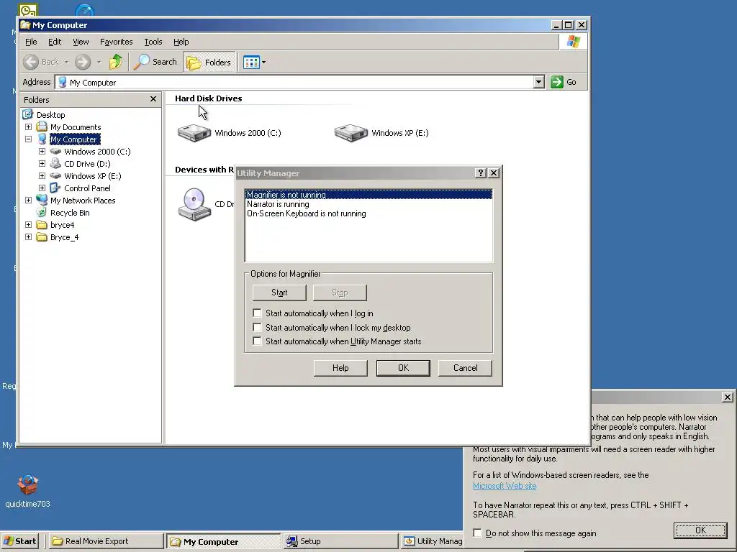737x552 pixels.
Task: Enable start automatically when I log in
Action: [257, 313]
